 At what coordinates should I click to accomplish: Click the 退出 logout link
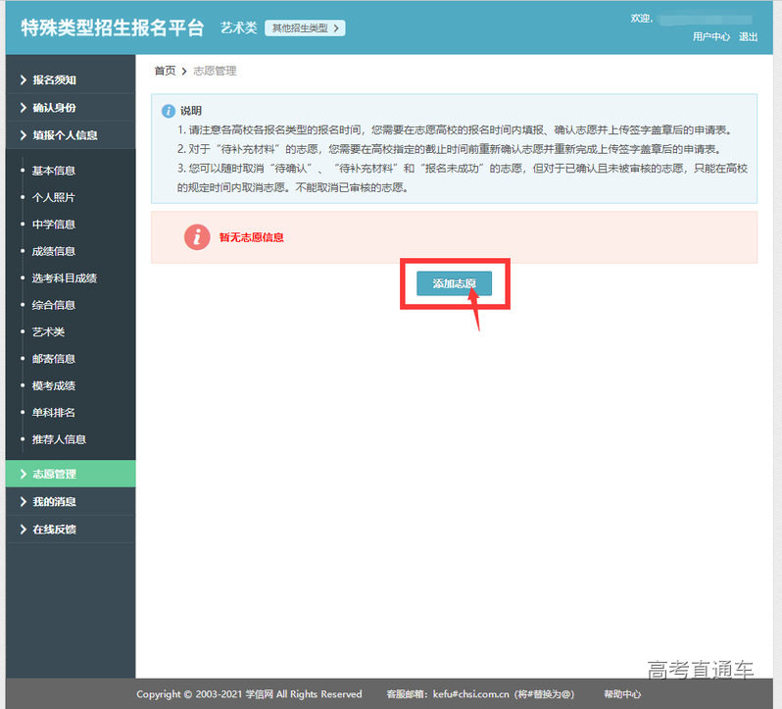(x=748, y=36)
